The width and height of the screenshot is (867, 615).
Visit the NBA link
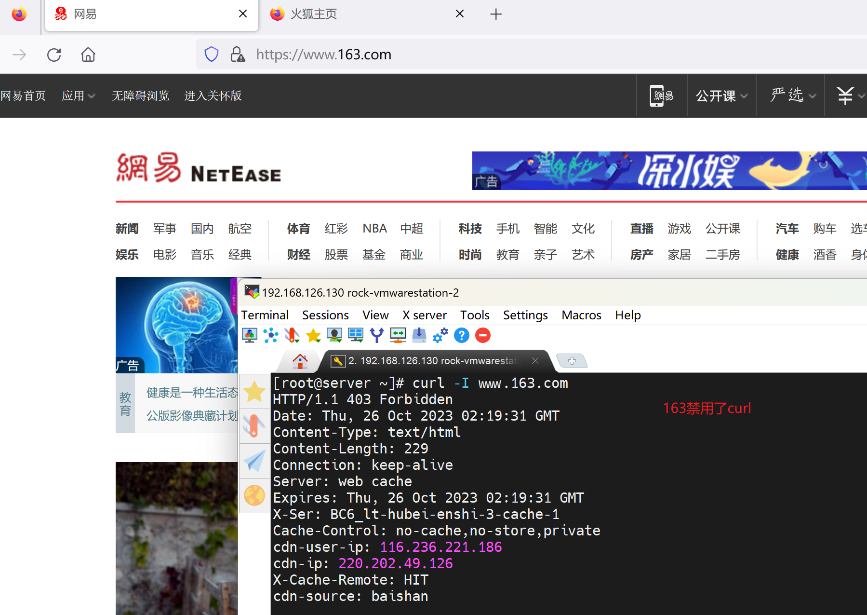374,229
